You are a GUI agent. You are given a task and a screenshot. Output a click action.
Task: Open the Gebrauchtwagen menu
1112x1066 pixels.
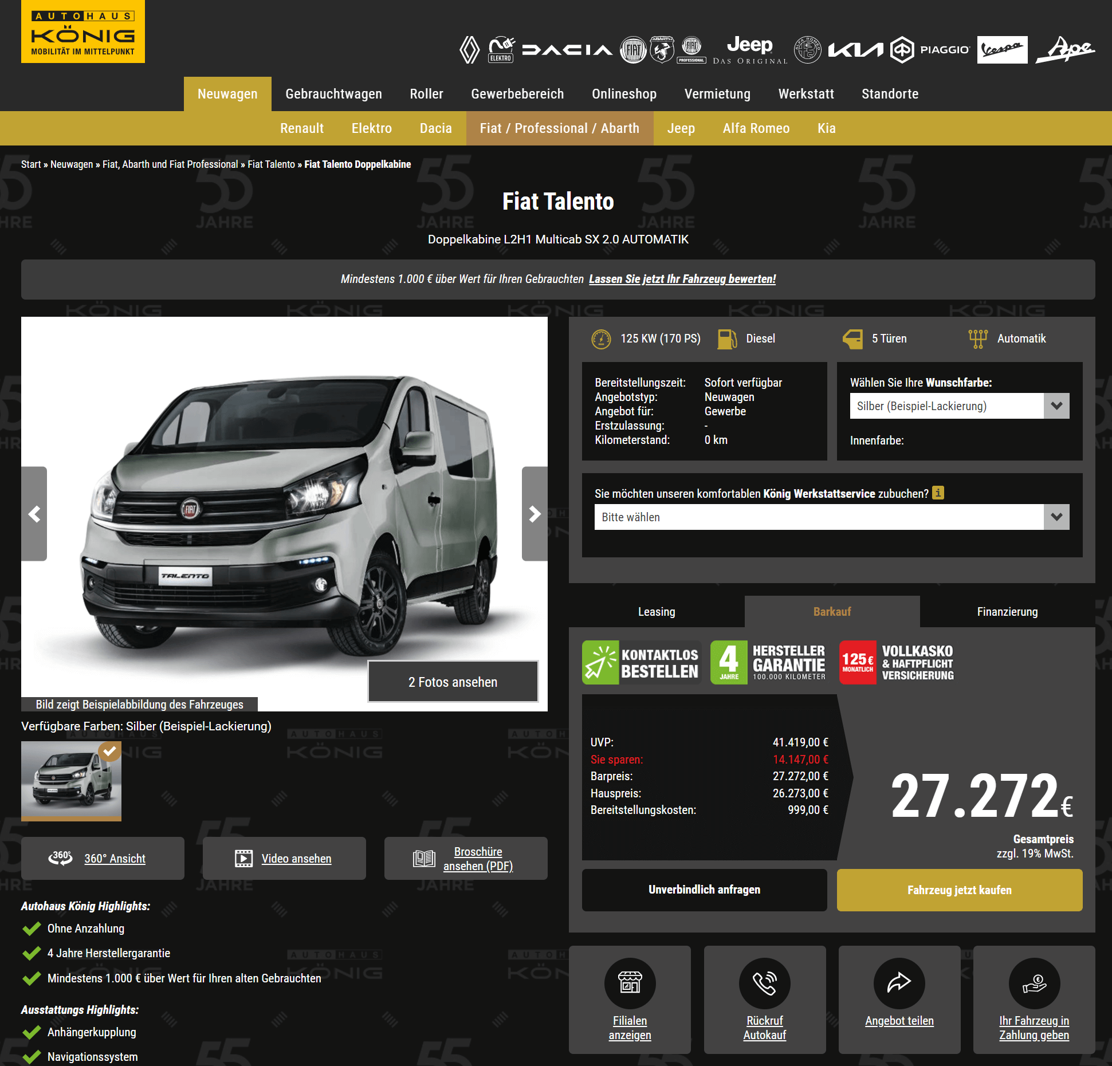[333, 94]
